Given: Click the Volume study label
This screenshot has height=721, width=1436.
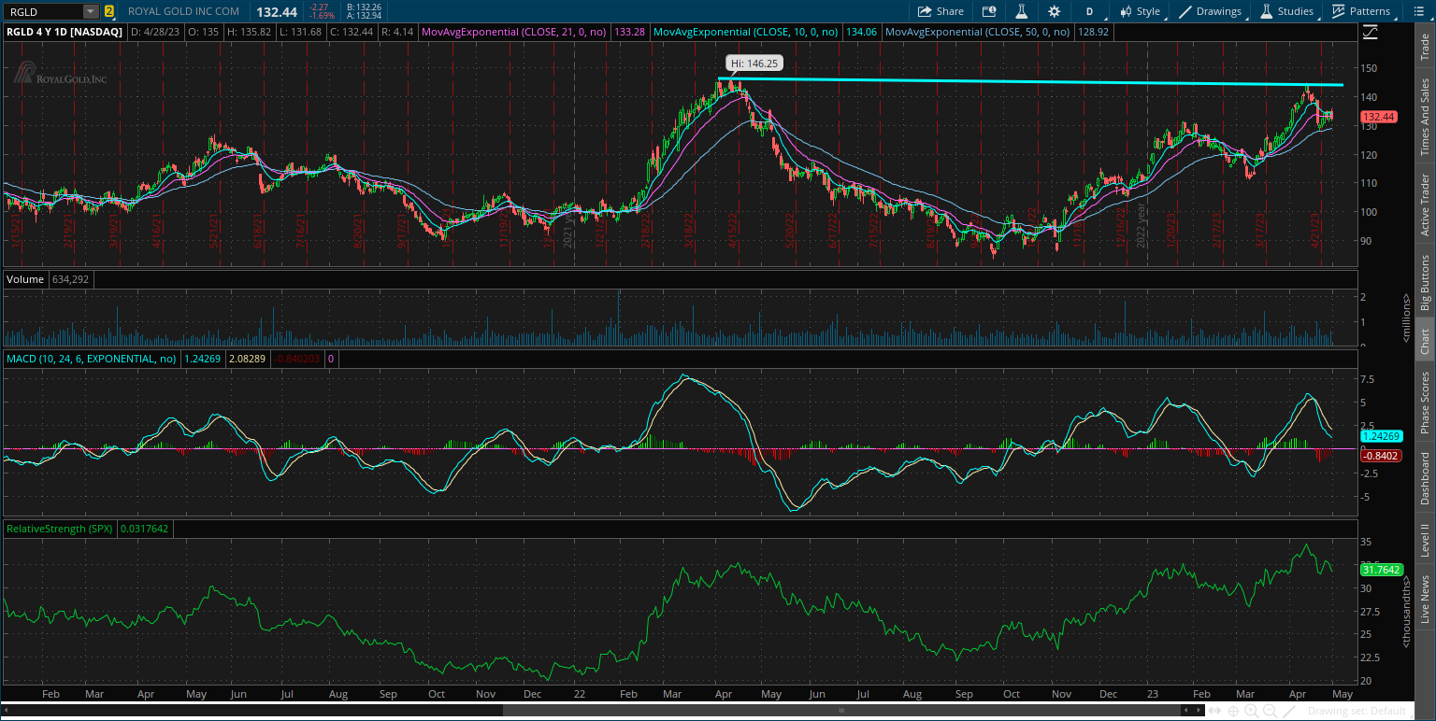Looking at the screenshot, I should [23, 279].
